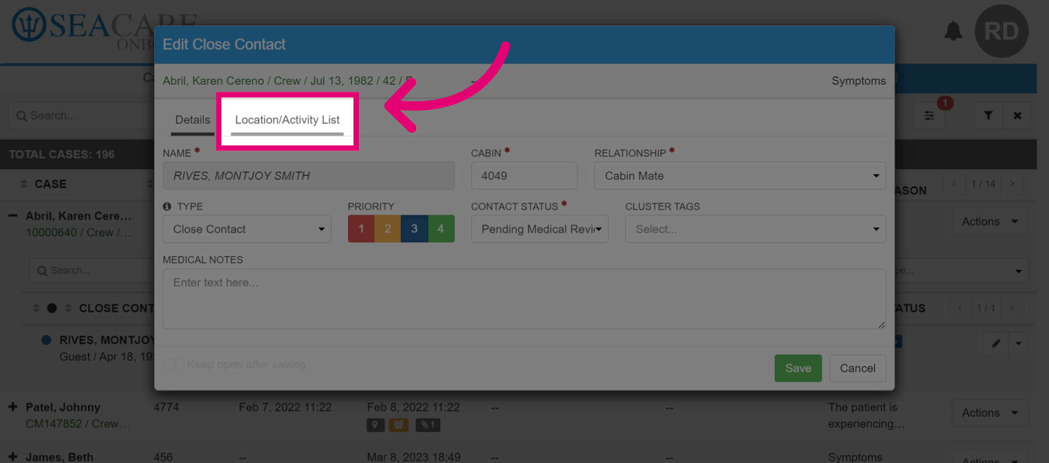
Task: Go to next page of 1 / 1
Action: 1012,308
